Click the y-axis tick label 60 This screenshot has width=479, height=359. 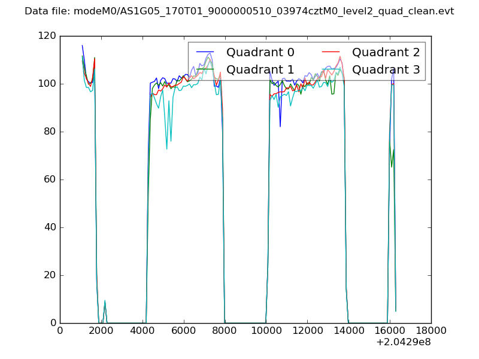[x=51, y=180]
